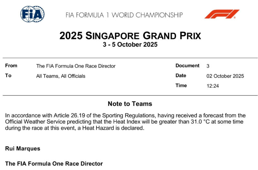Screen dimensions: 258x170
Task: Click the To field label
Action: point(8,76)
